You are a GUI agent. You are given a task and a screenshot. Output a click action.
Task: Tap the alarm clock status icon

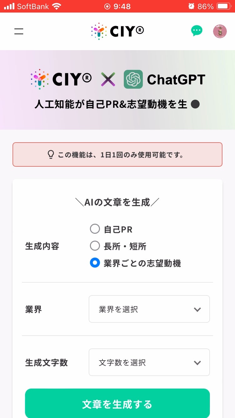(191, 6)
